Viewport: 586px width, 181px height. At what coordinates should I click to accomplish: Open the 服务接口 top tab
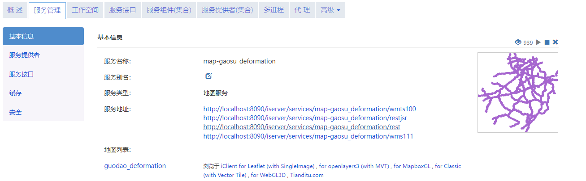[x=122, y=10]
